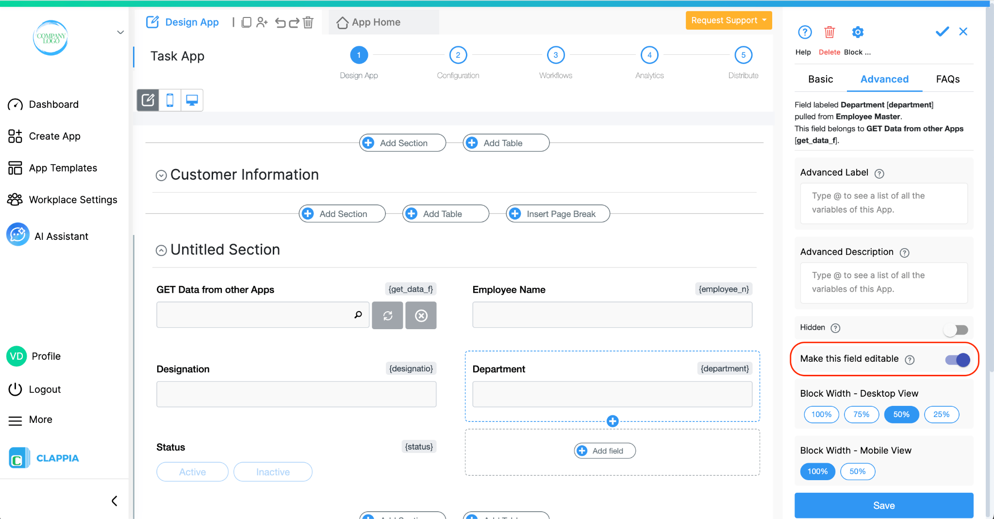This screenshot has height=519, width=994.
Task: Select the mobile preview icon
Action: click(x=169, y=100)
